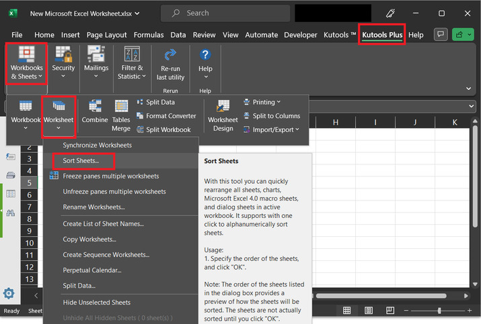Enable Page Break Preview view
Screen dimensions: 481x324
[x=390, y=311]
